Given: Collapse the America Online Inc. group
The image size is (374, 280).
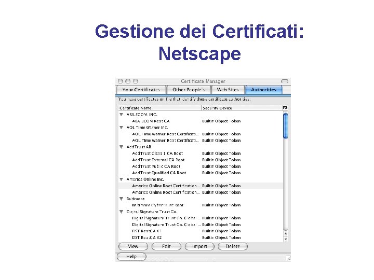Looking at the screenshot, I should 121,179.
